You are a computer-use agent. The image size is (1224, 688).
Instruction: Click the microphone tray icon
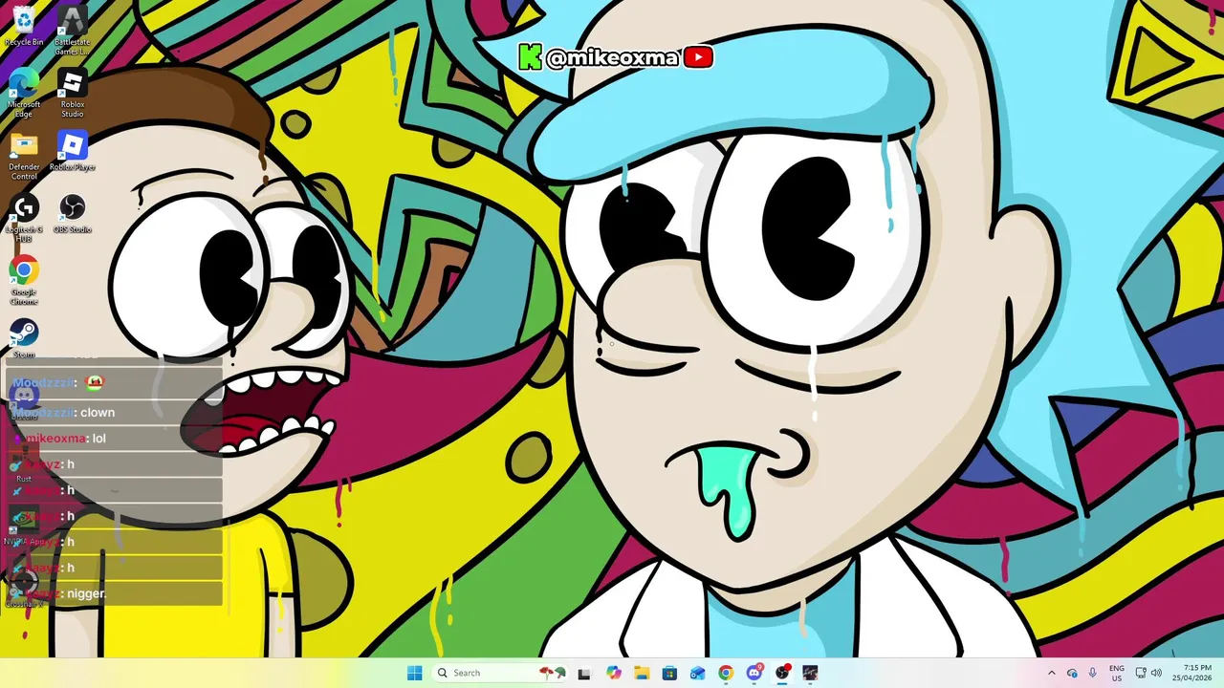(x=1093, y=673)
